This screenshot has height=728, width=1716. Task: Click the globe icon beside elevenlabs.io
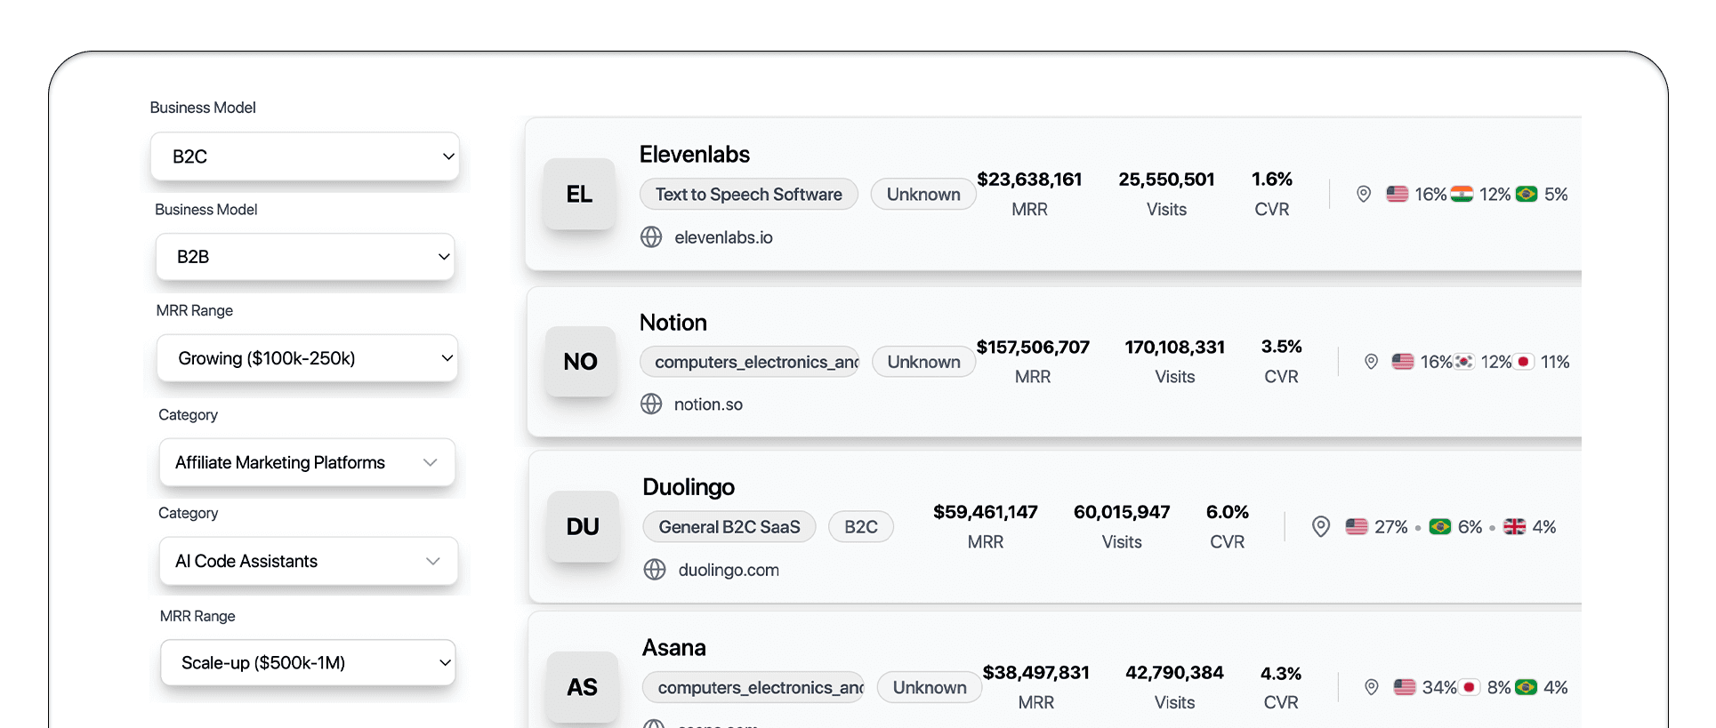(651, 237)
